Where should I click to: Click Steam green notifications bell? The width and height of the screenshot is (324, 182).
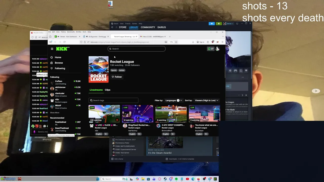pos(219,24)
